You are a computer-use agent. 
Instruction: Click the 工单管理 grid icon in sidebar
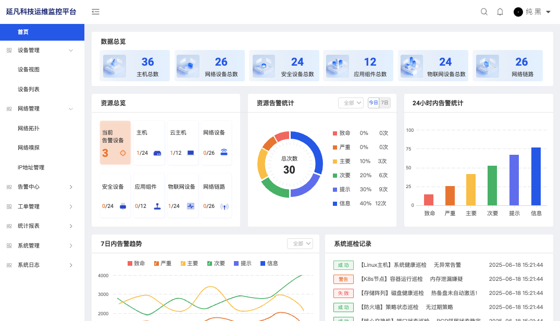click(9, 207)
